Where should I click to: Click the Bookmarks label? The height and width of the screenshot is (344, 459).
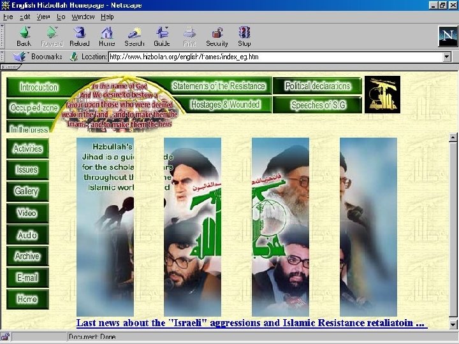pos(47,57)
